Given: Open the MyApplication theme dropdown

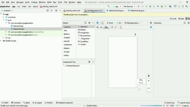Looking at the screenshot, I should (132, 23).
